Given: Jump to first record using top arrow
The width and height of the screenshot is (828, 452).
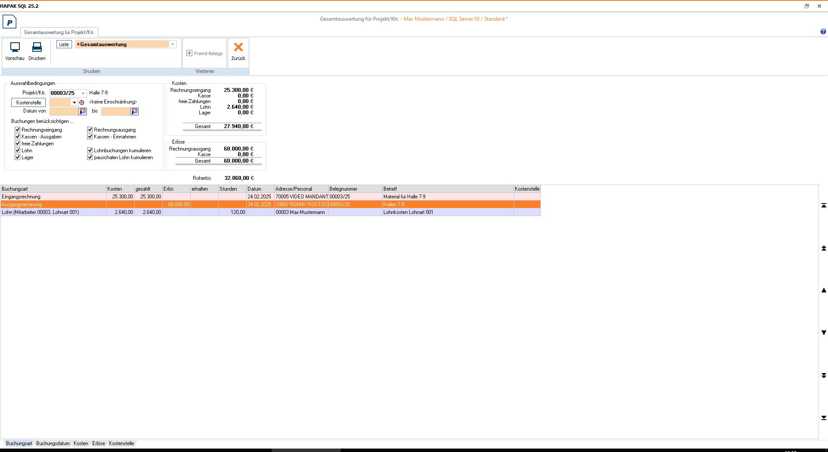Looking at the screenshot, I should click(824, 206).
